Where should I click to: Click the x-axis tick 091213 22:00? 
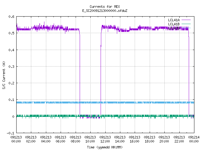179,139
